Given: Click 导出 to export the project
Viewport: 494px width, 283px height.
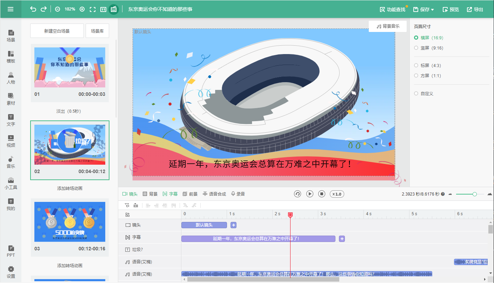Looking at the screenshot, I should pyautogui.click(x=475, y=9).
